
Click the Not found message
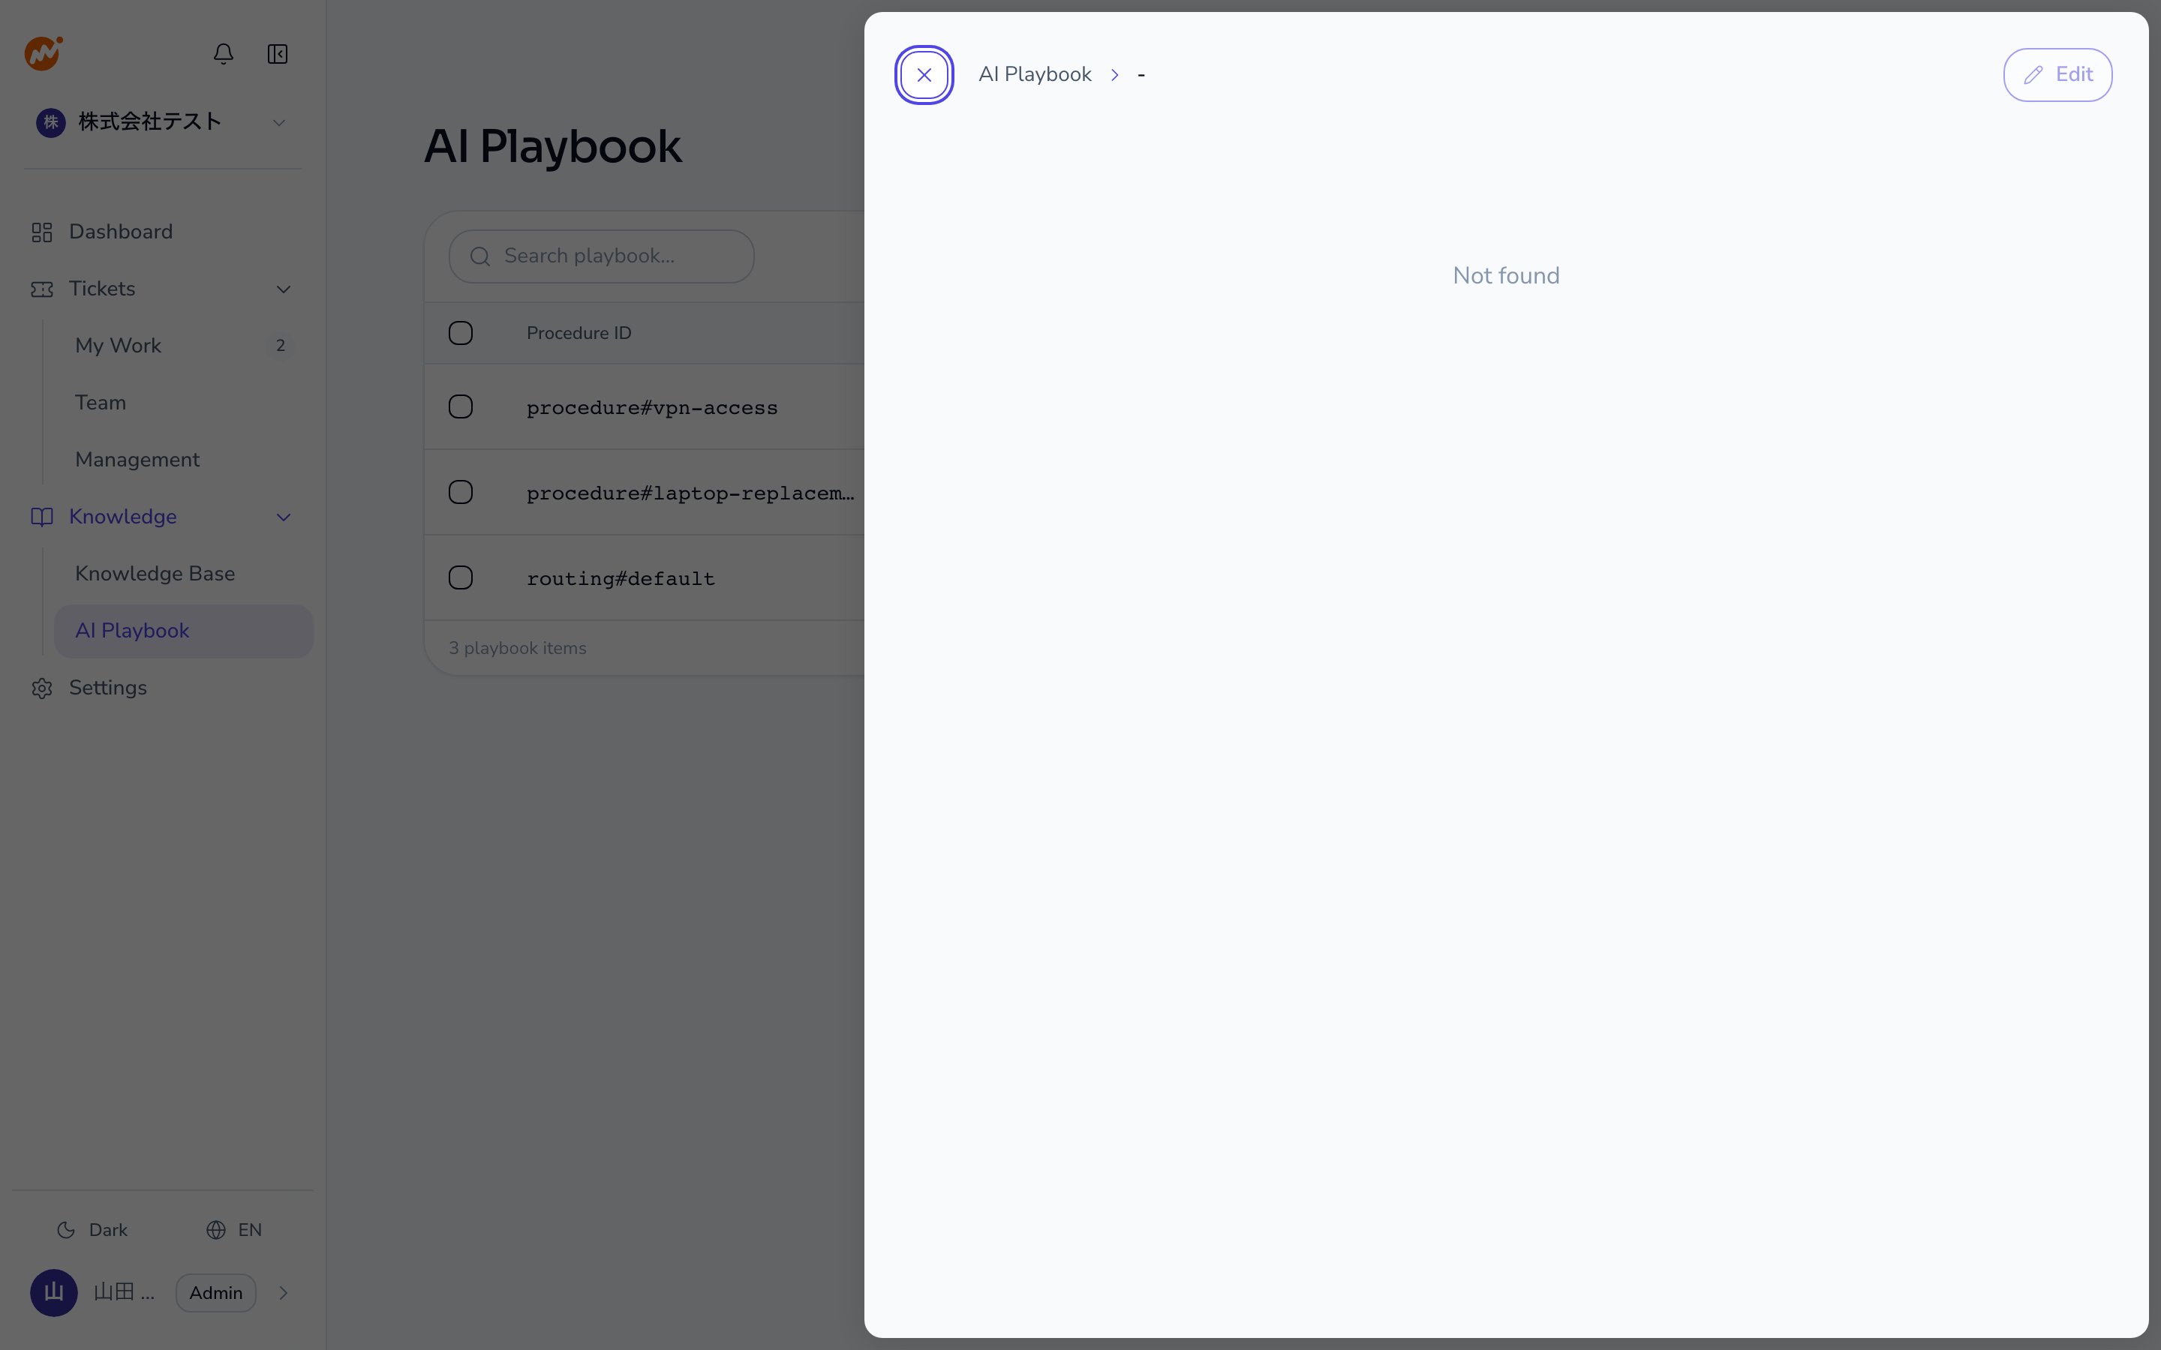[x=1505, y=276]
